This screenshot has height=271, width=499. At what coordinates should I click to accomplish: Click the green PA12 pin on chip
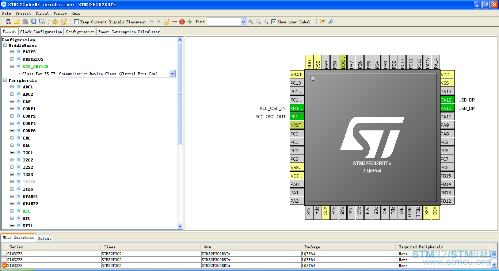(x=447, y=100)
